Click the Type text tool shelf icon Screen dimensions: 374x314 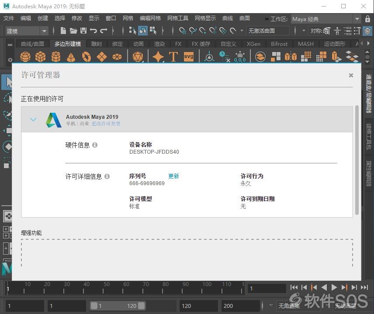pyautogui.click(x=173, y=57)
